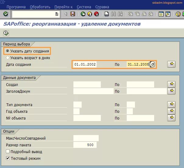Image resolution: width=184 pixels, height=168 pixels.
Task: Click the Размер пакета field showing 500
Action: point(85,145)
